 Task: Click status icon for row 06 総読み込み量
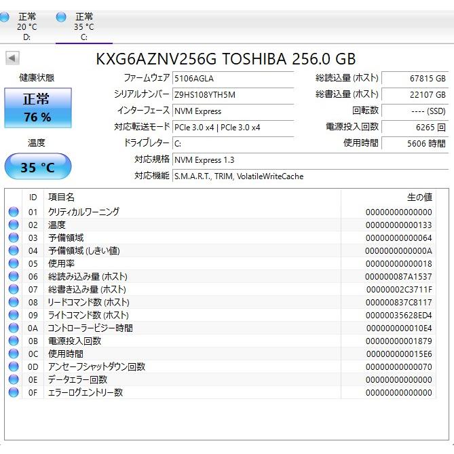14,276
